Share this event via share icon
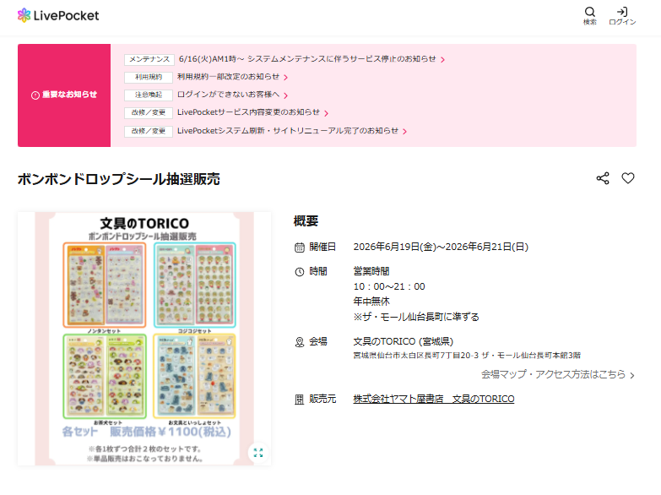 coord(603,178)
